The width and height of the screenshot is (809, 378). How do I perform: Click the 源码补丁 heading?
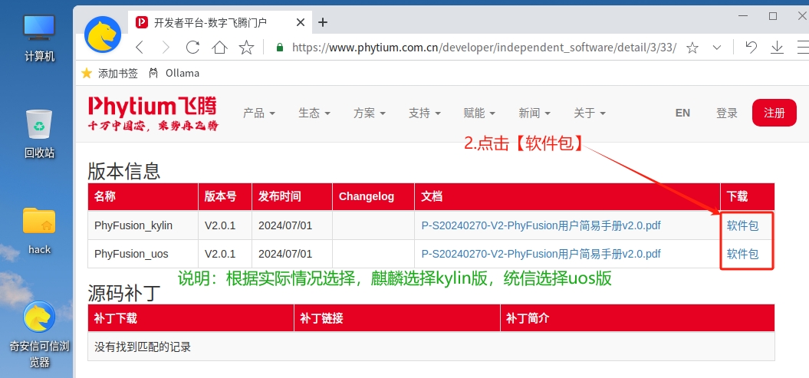point(123,292)
